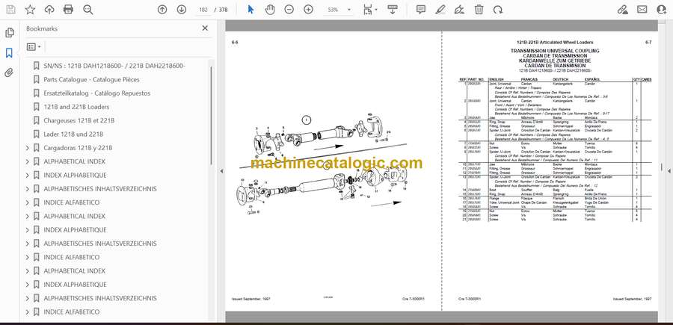Click the 121B-221B Articulated Wheel Loaders header

click(x=555, y=43)
